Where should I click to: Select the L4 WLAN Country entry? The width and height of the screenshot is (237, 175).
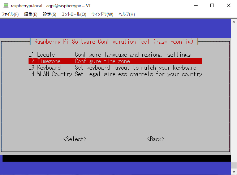[115, 74]
